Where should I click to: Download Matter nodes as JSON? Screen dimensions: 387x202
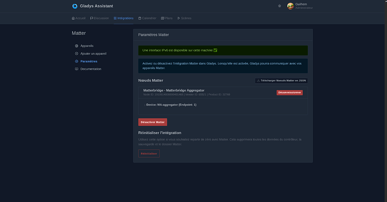(x=281, y=80)
